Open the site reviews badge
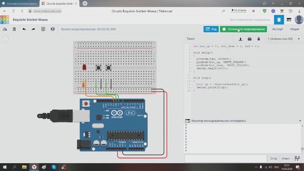 pyautogui.click(x=238, y=10)
